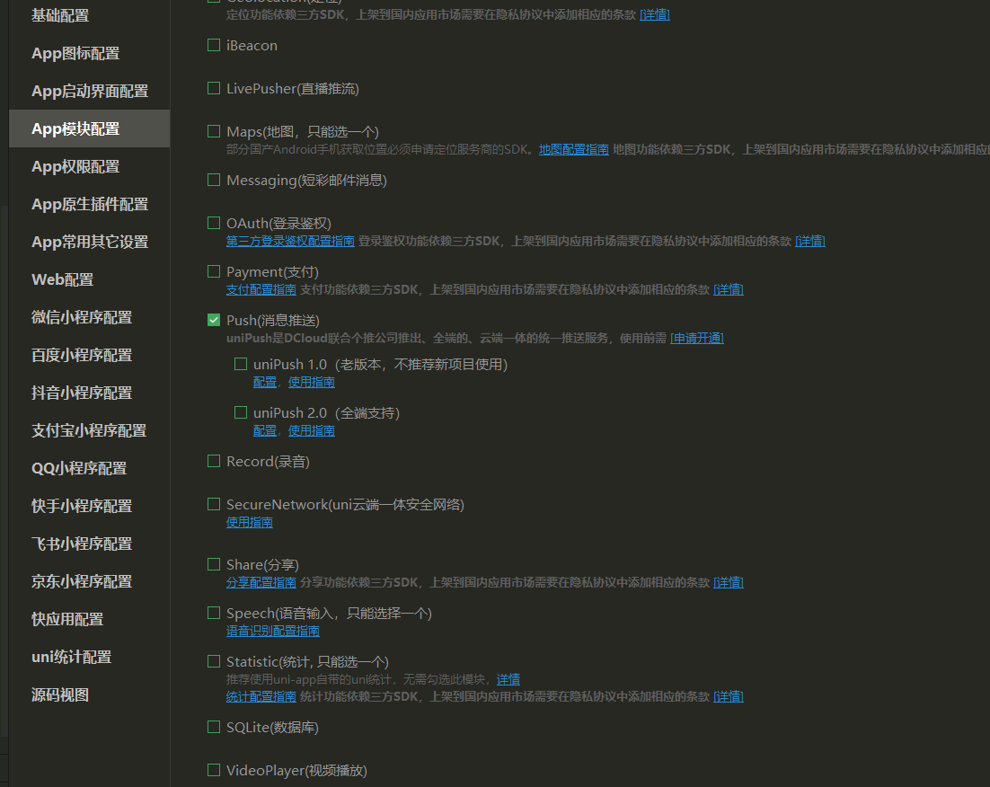Image resolution: width=990 pixels, height=787 pixels.
Task: Open 地图配置指南 link
Action: click(x=573, y=149)
